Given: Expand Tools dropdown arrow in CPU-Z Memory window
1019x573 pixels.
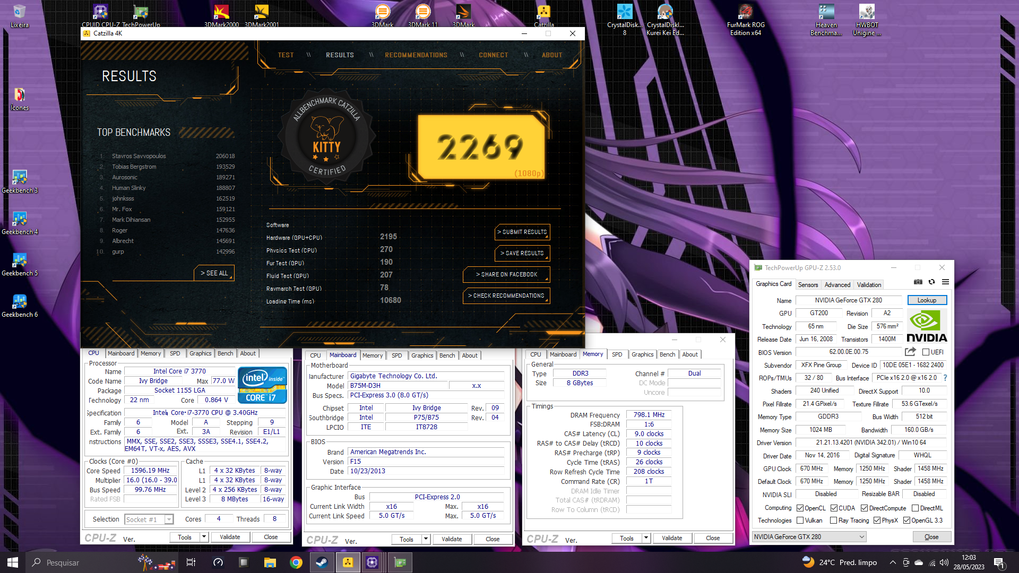Looking at the screenshot, I should (x=646, y=538).
